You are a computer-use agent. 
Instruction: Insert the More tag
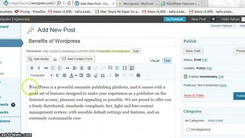coord(110,68)
